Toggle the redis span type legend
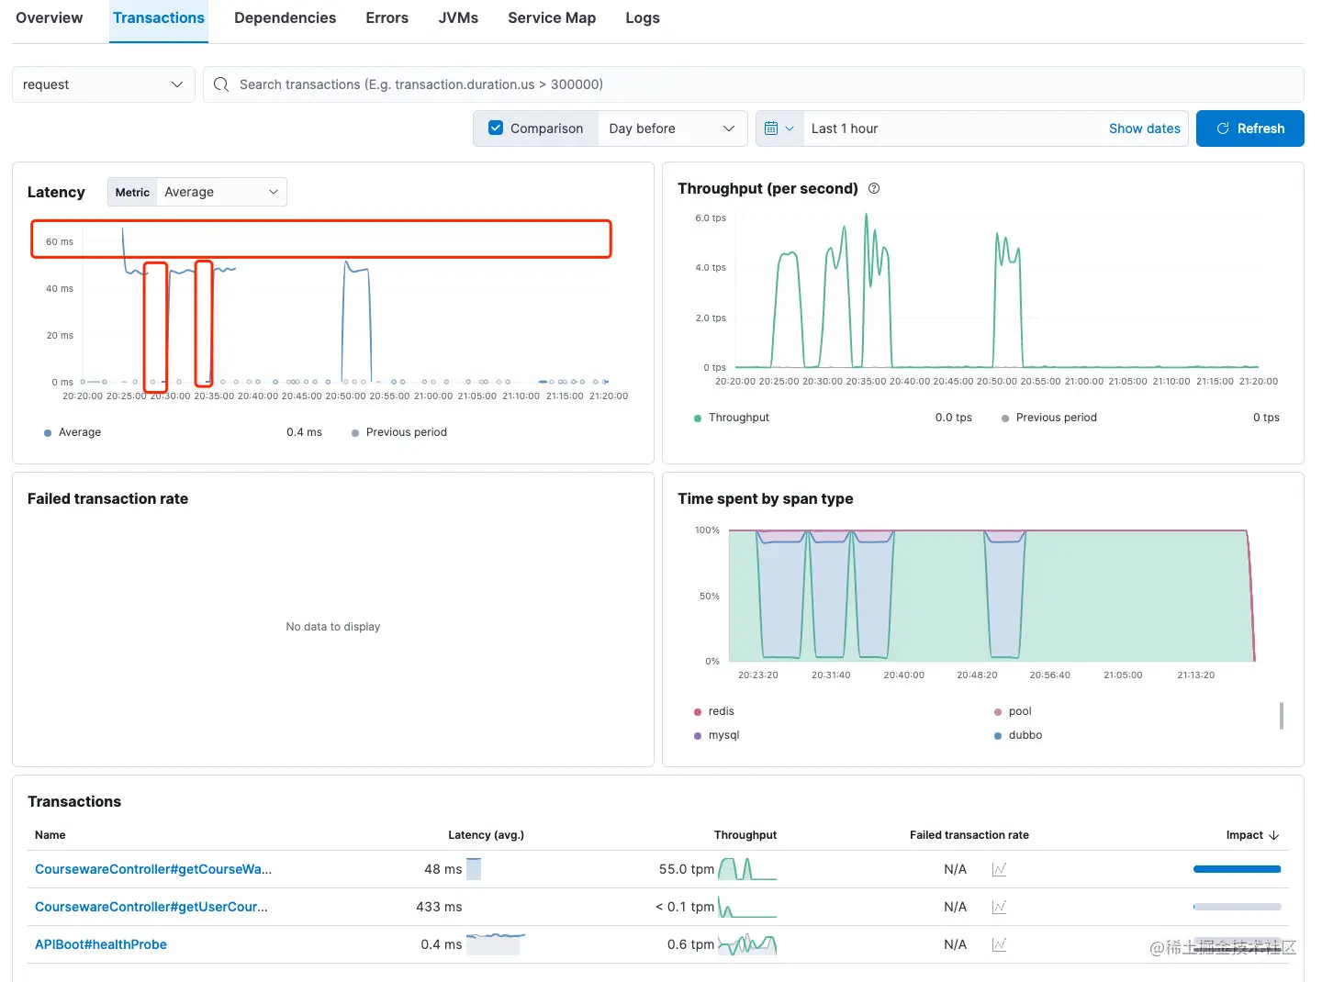The image size is (1322, 982). pos(714,711)
